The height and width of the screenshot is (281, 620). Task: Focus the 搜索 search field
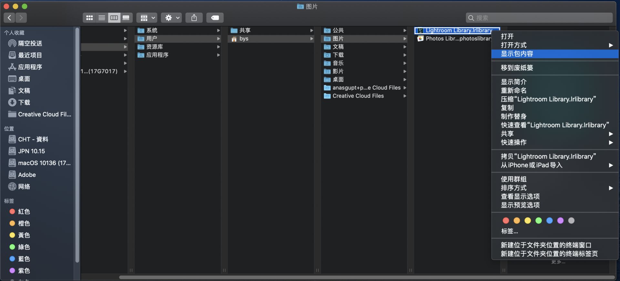pos(539,18)
